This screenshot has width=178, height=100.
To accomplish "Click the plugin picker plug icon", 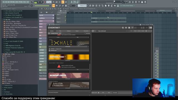I will click(x=109, y=6).
